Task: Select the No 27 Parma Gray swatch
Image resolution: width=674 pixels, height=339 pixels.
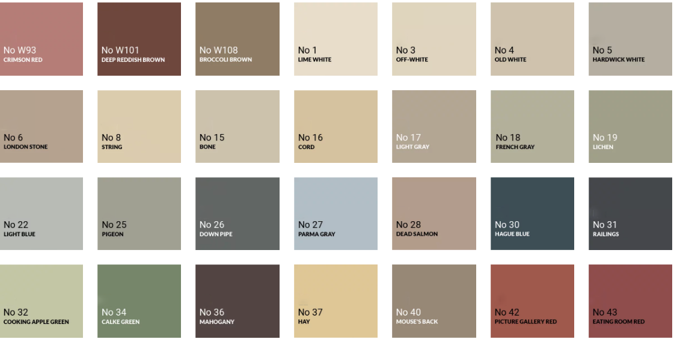Action: pos(335,213)
